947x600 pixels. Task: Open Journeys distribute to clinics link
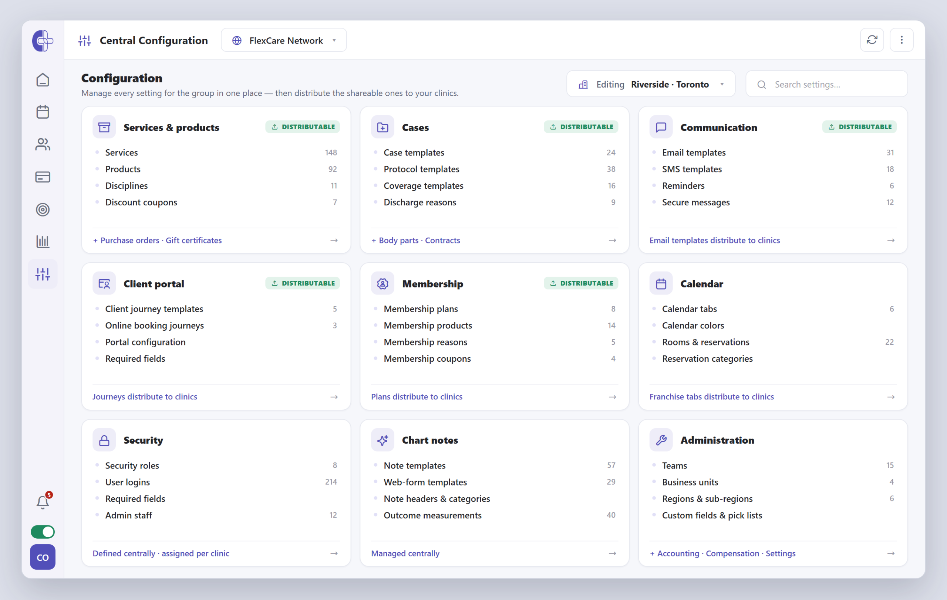tap(145, 396)
